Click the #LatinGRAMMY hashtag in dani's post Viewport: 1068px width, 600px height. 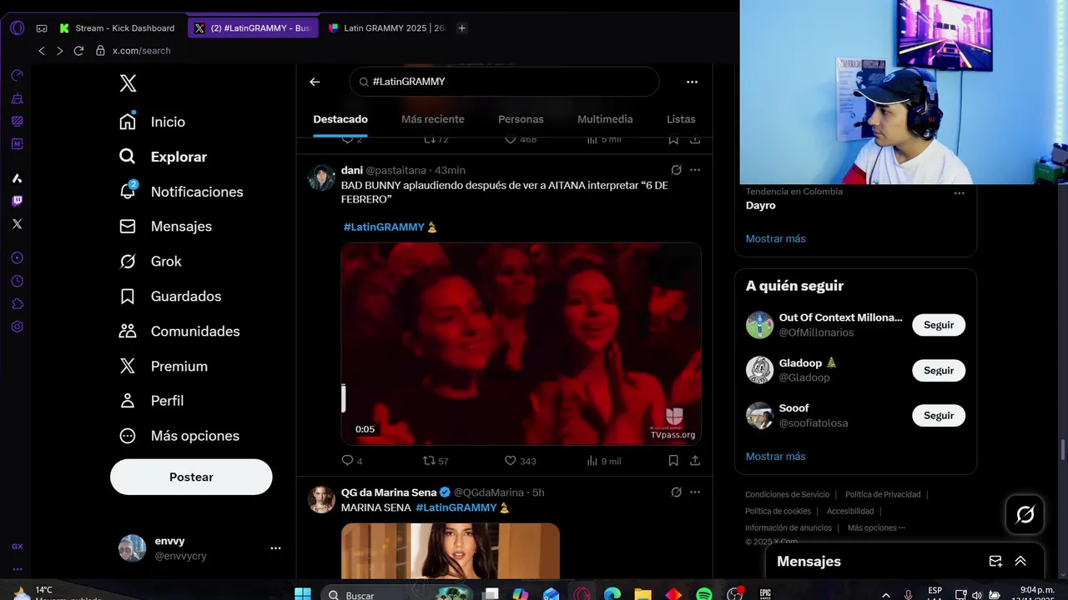pyautogui.click(x=384, y=227)
